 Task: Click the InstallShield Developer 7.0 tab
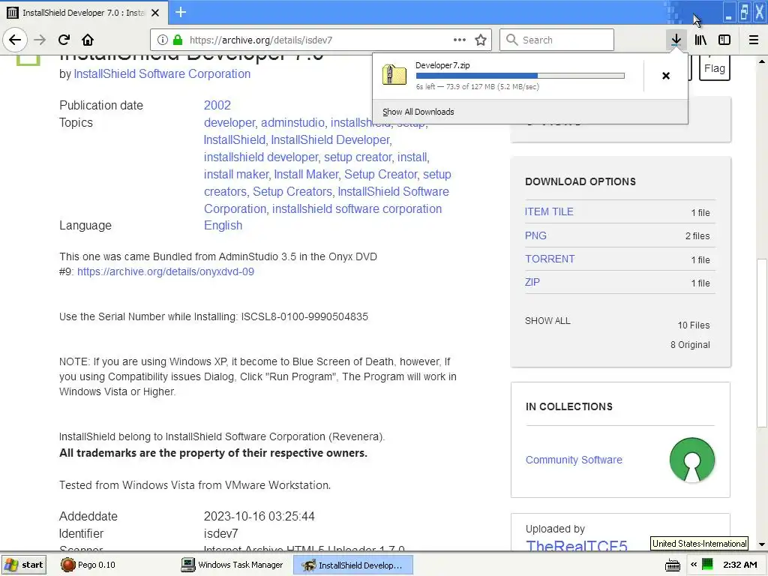[x=83, y=13]
